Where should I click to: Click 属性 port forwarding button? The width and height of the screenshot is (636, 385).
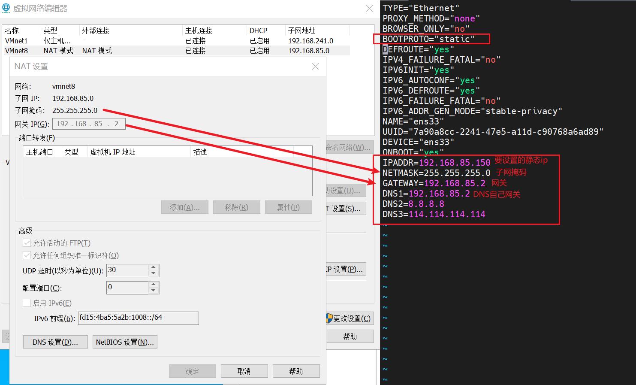[288, 207]
